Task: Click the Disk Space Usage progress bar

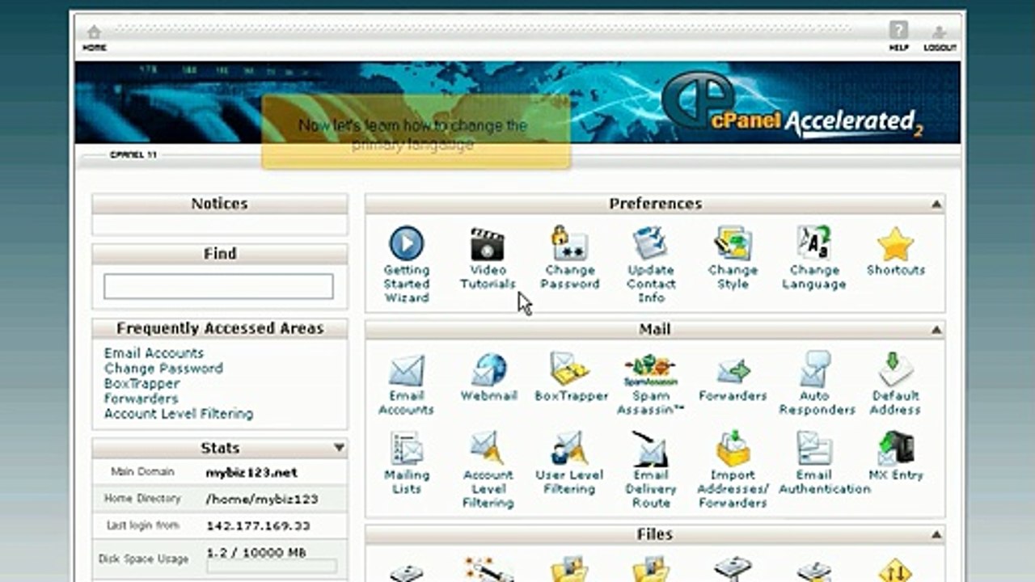Action: [272, 566]
